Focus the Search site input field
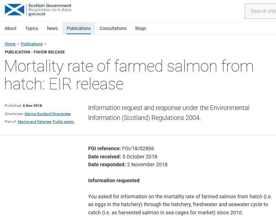Screen dimensions: 276x220 262,11
